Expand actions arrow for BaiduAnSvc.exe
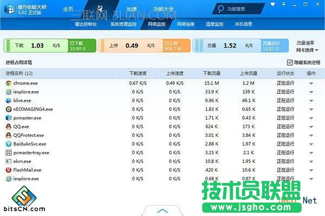Image resolution: width=325 pixels, height=216 pixels. pyautogui.click(x=311, y=144)
